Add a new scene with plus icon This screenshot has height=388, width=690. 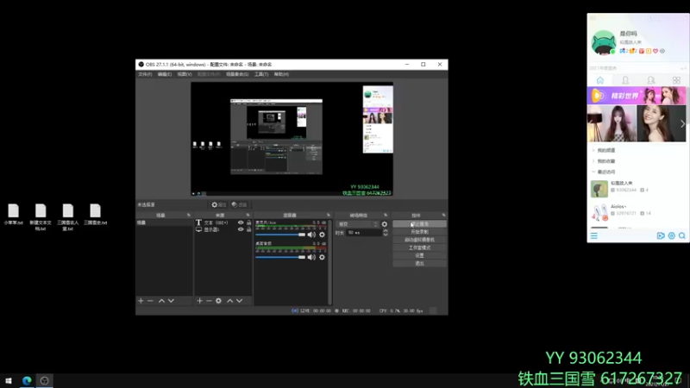pos(141,301)
